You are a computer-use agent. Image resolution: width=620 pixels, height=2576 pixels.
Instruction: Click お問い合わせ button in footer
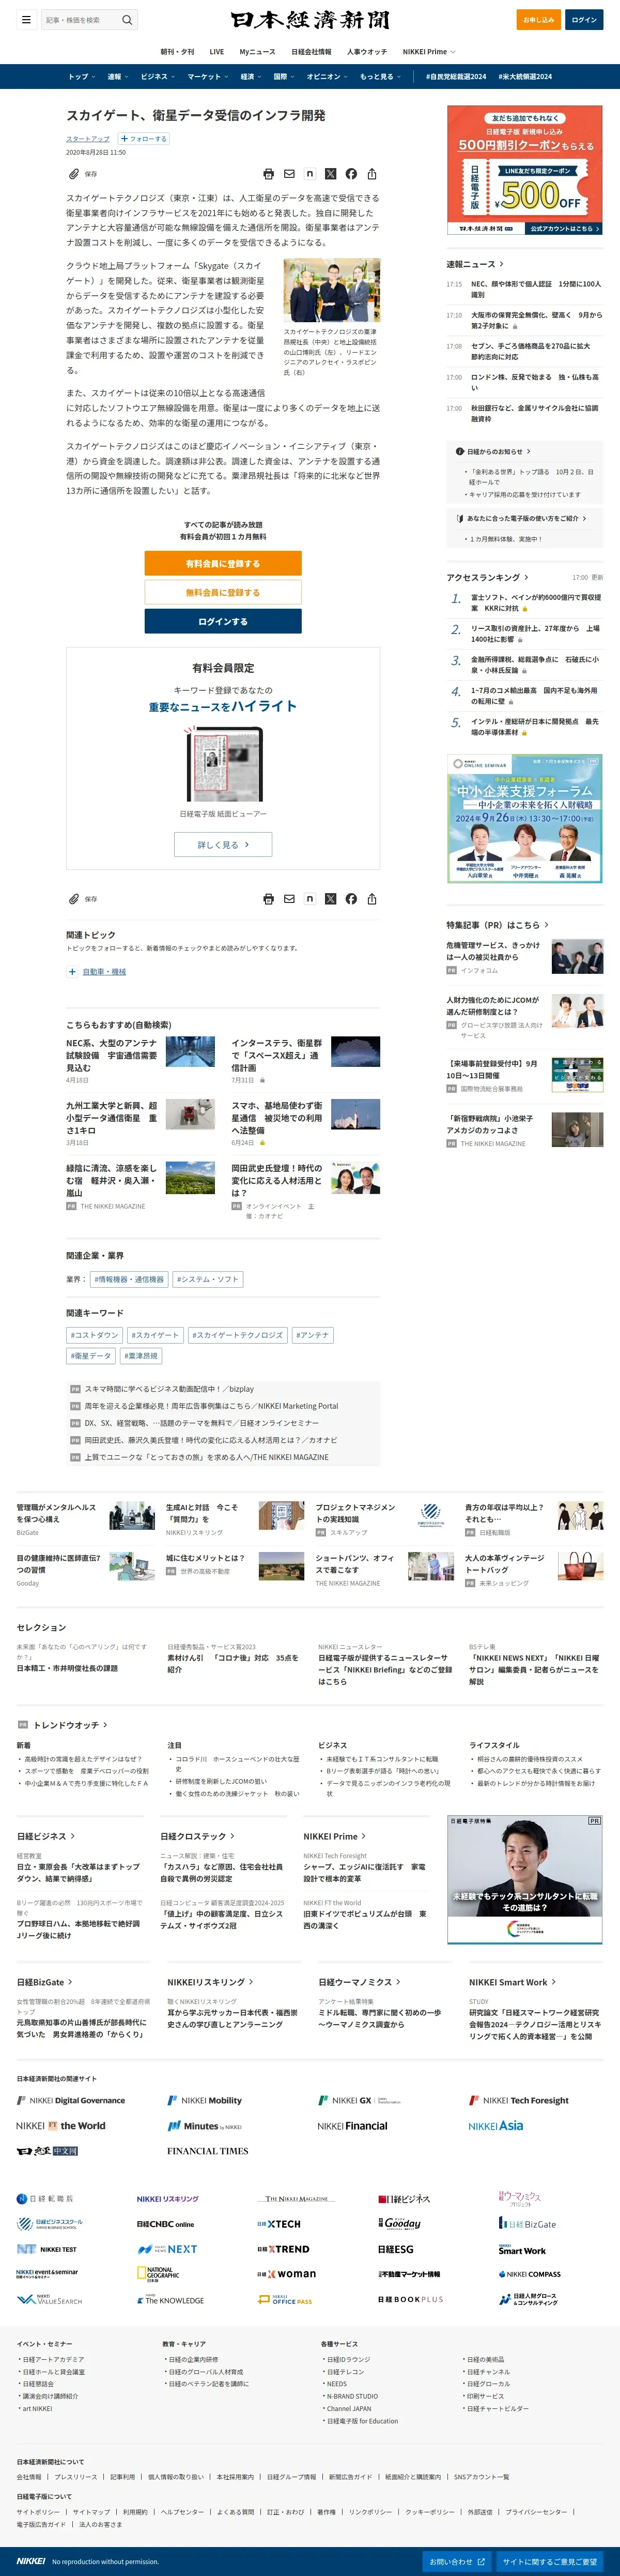click(x=457, y=2562)
